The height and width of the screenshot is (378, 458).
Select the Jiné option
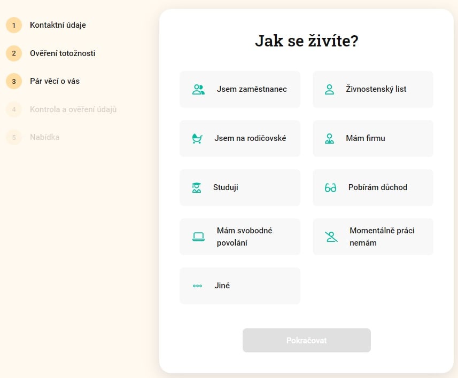click(240, 286)
